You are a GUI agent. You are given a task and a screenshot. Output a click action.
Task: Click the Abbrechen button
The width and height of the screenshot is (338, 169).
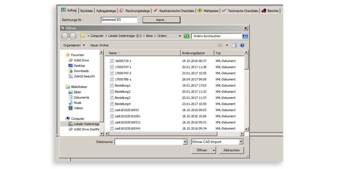232,150
